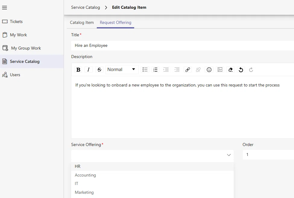Undo the last edit in description

(241, 70)
